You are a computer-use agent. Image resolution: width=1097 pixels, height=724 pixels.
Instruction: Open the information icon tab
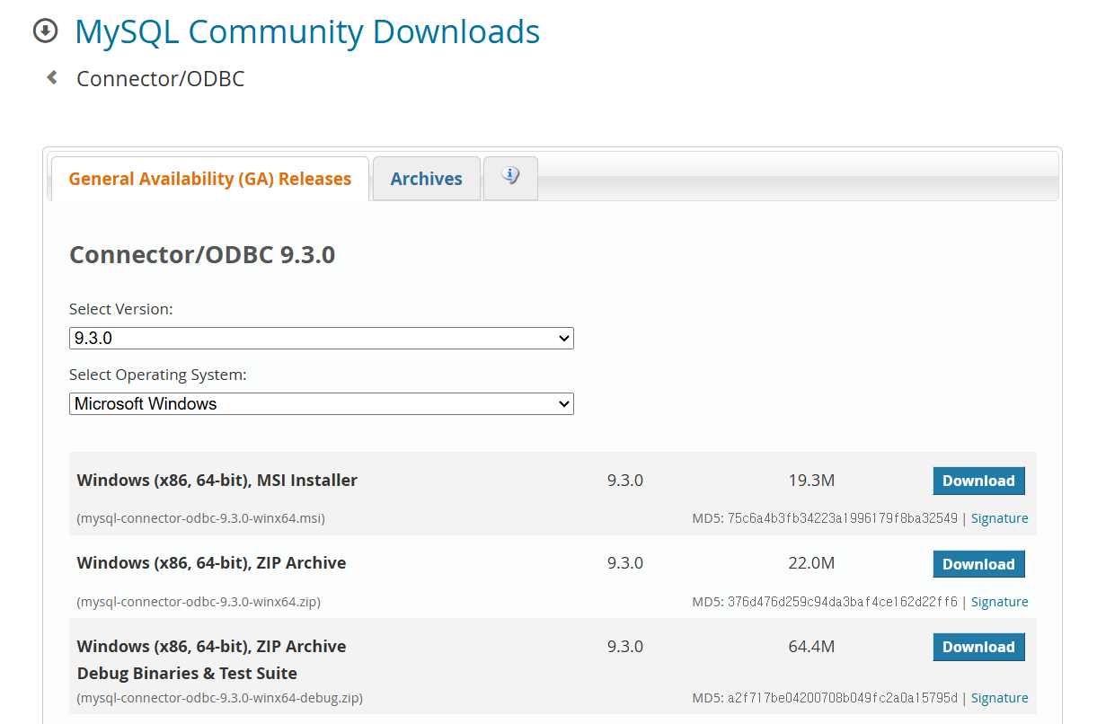point(510,177)
